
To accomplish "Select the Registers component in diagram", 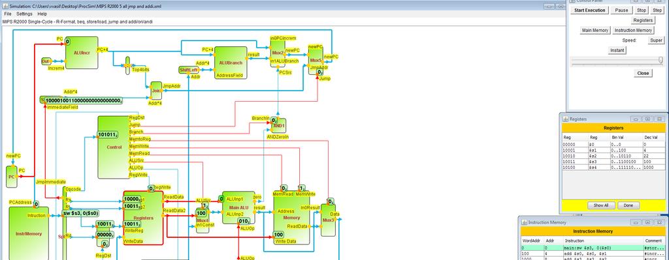I will coord(143,218).
